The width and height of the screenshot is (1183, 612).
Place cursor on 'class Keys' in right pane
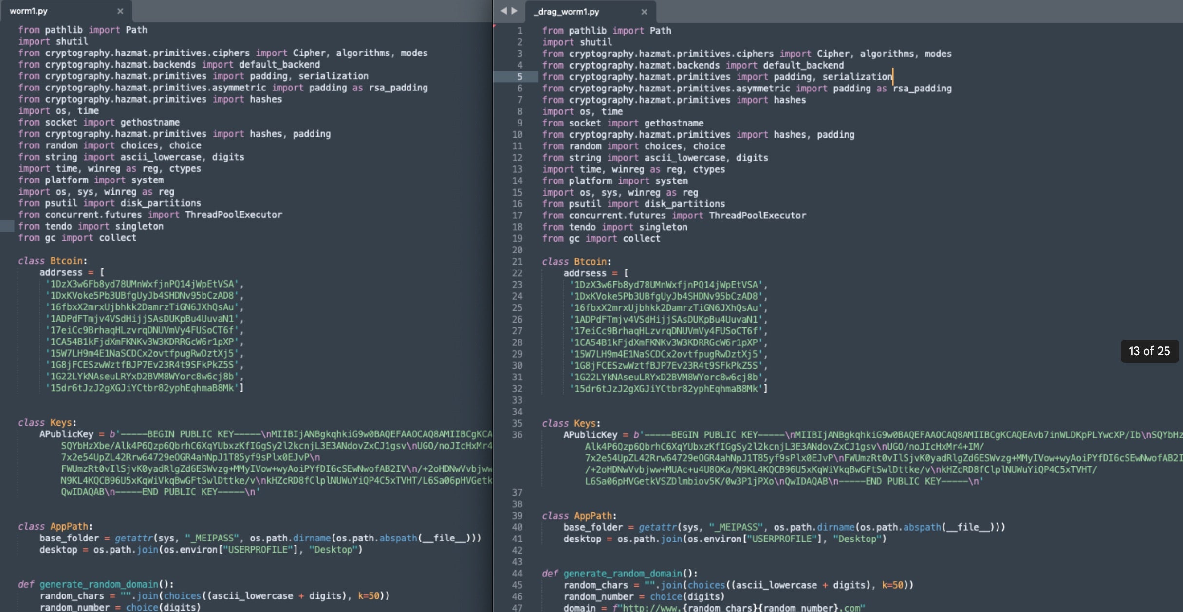coord(571,424)
